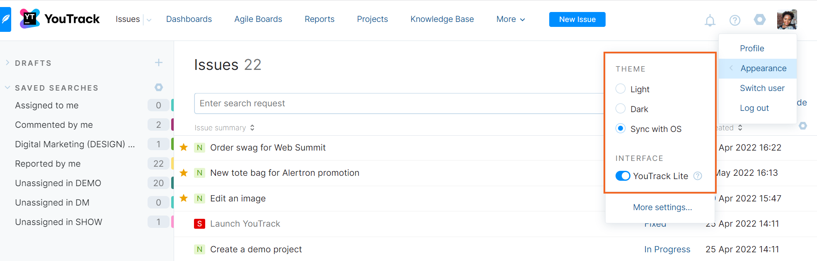Image resolution: width=817 pixels, height=261 pixels.
Task: Focus the search request field
Action: (398, 103)
